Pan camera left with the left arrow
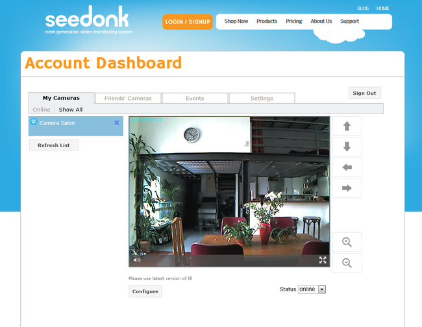This screenshot has height=327, width=422. [347, 167]
